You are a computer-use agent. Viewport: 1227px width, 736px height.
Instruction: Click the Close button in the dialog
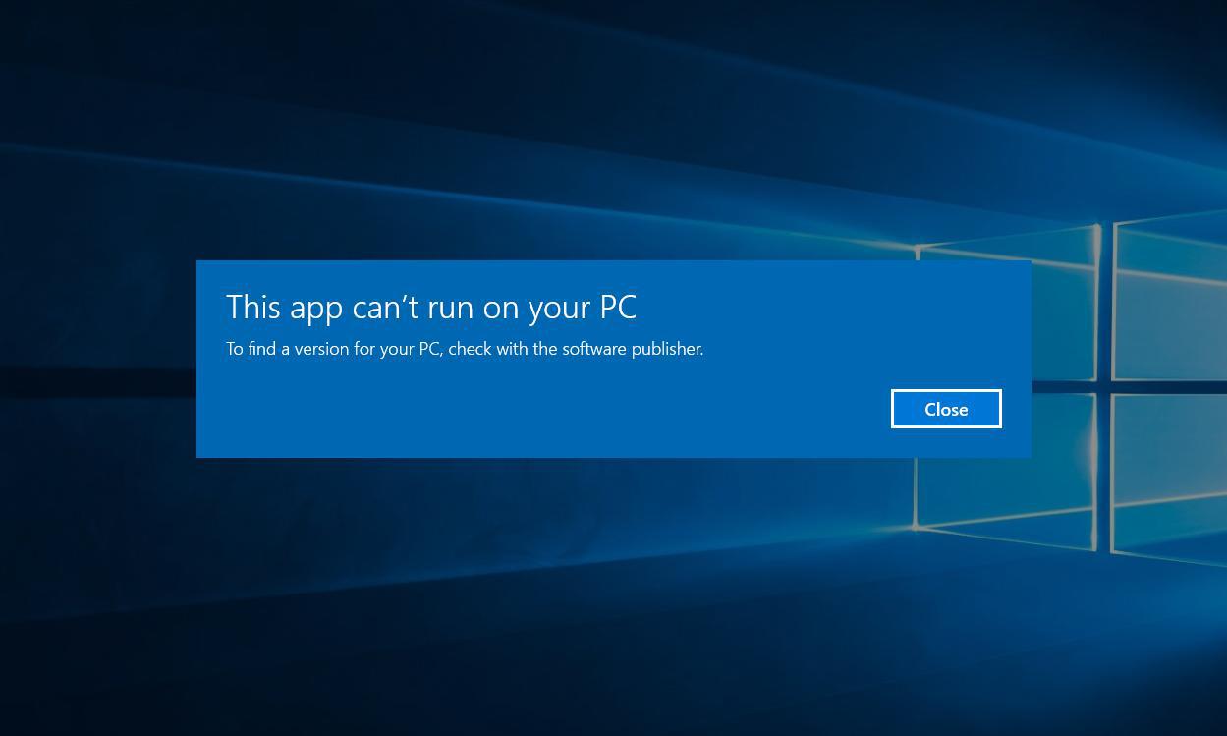click(x=946, y=409)
